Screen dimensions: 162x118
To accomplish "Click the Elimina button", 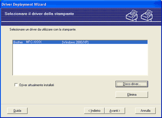I will point(132,95).
